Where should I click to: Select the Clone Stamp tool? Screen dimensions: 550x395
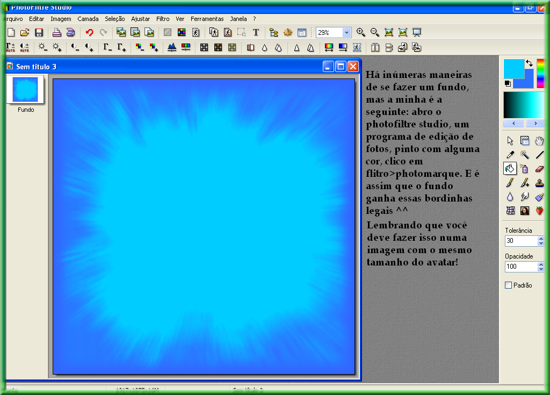[539, 183]
